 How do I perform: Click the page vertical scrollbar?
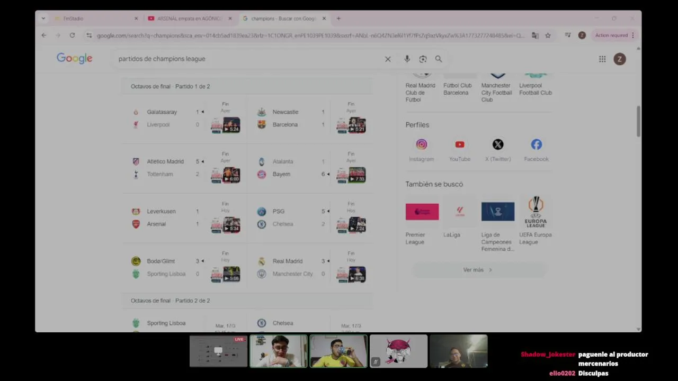(638, 122)
